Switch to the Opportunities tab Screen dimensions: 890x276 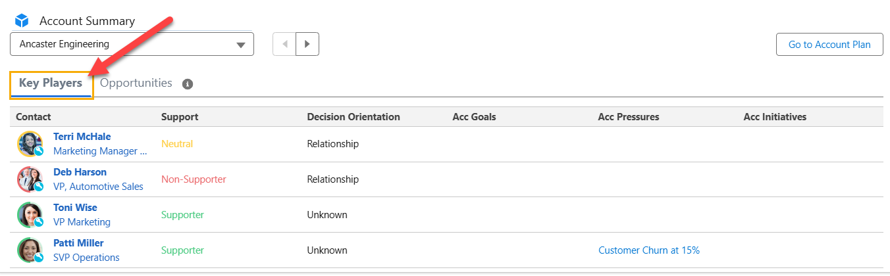(x=136, y=83)
